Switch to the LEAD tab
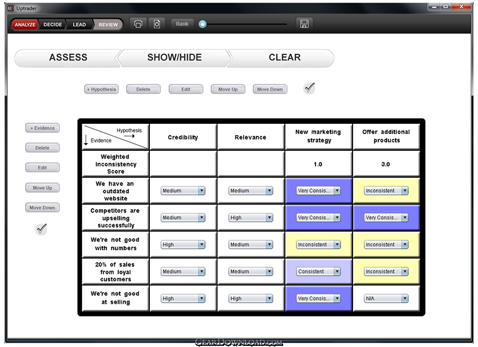 tap(79, 25)
